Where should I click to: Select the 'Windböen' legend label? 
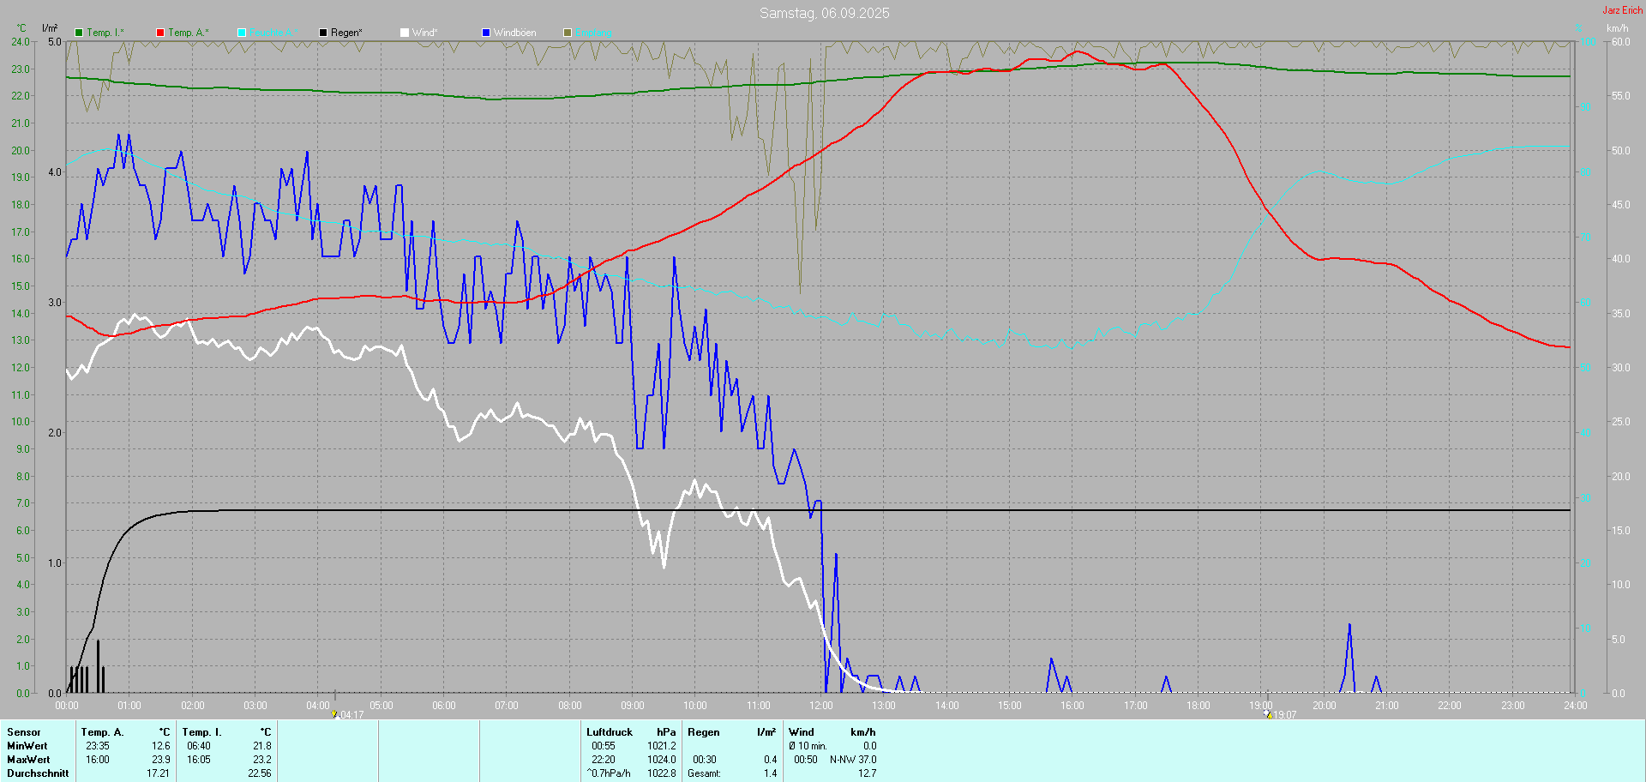click(x=515, y=33)
